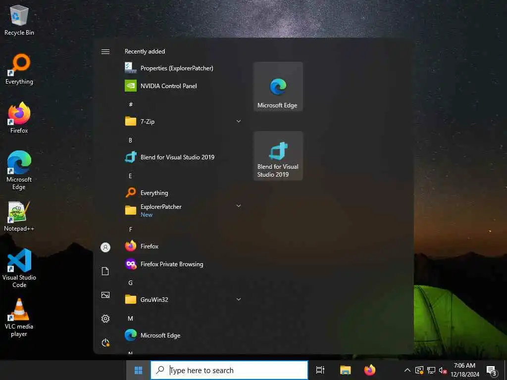The height and width of the screenshot is (380, 507).
Task: Open Properties (ExplorerPatcher) in Start menu
Action: click(x=184, y=68)
